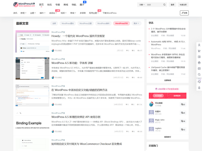Switch to the WordPress主题 filter tab

pos(85,23)
